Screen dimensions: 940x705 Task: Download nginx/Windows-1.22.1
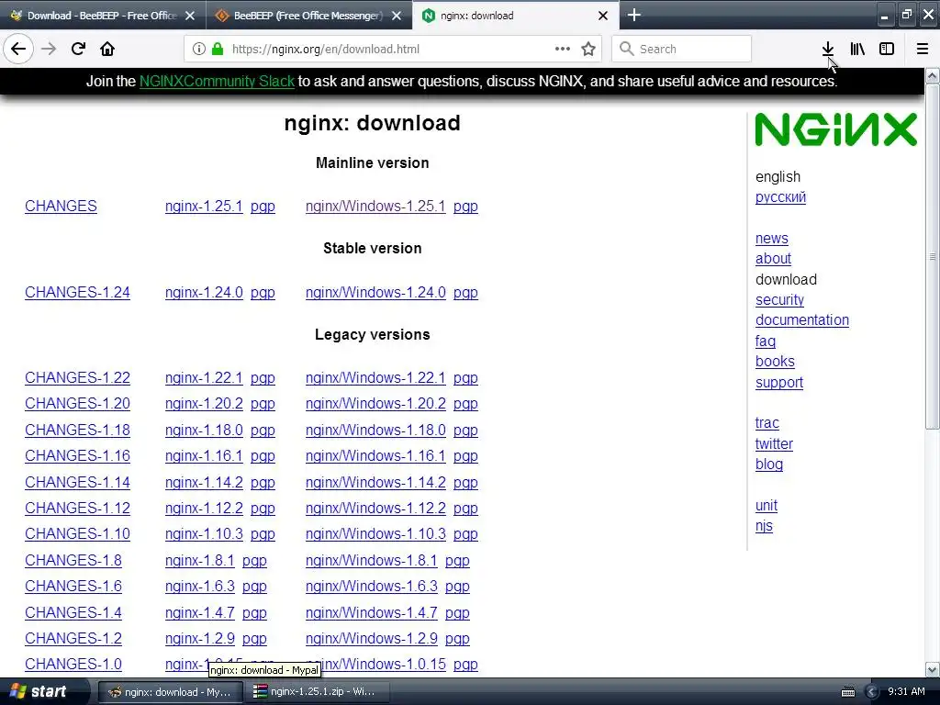pyautogui.click(x=375, y=377)
